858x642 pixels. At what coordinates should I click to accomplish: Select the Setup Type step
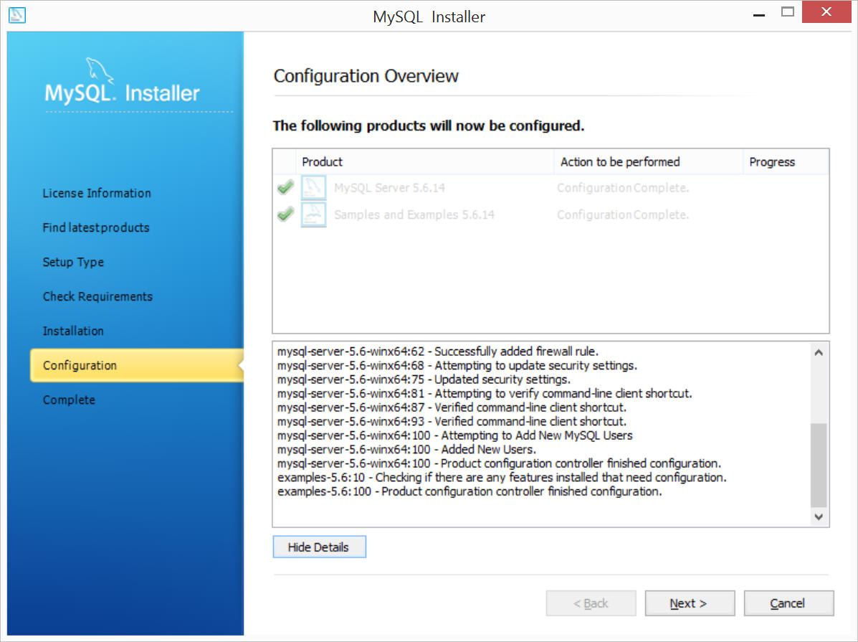(x=73, y=262)
